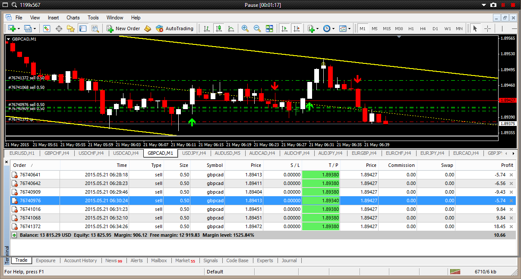Select the D1 timeframe

coord(435,28)
